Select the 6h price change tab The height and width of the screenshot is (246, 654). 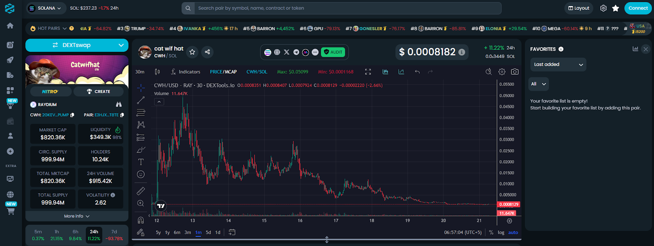76,235
